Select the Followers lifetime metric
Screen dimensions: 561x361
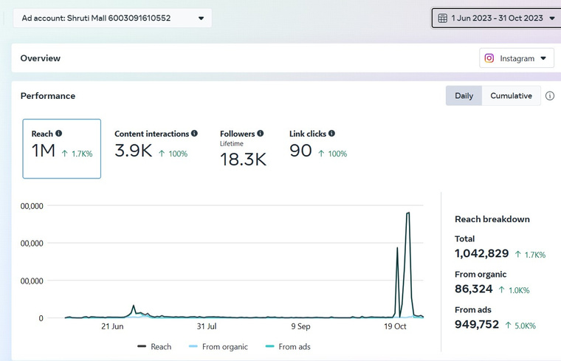point(243,149)
